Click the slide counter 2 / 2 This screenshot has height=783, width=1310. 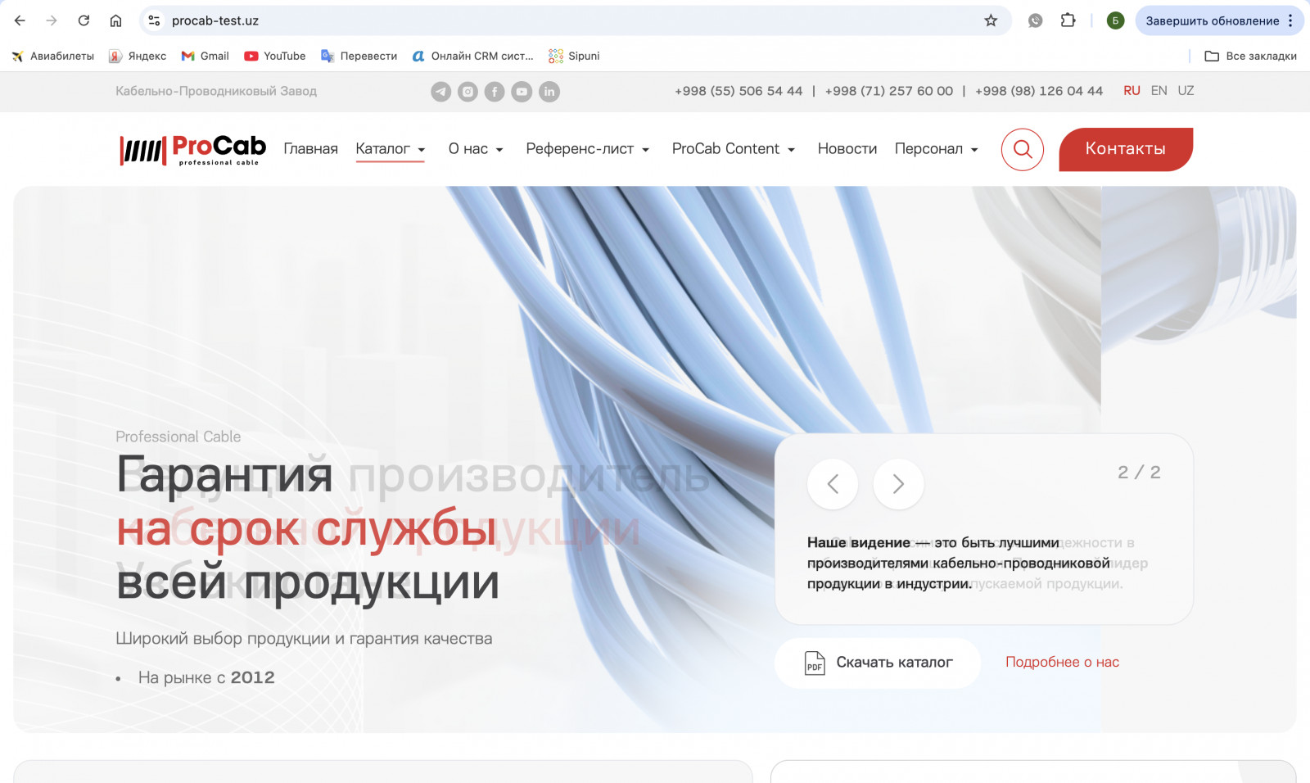click(x=1139, y=473)
